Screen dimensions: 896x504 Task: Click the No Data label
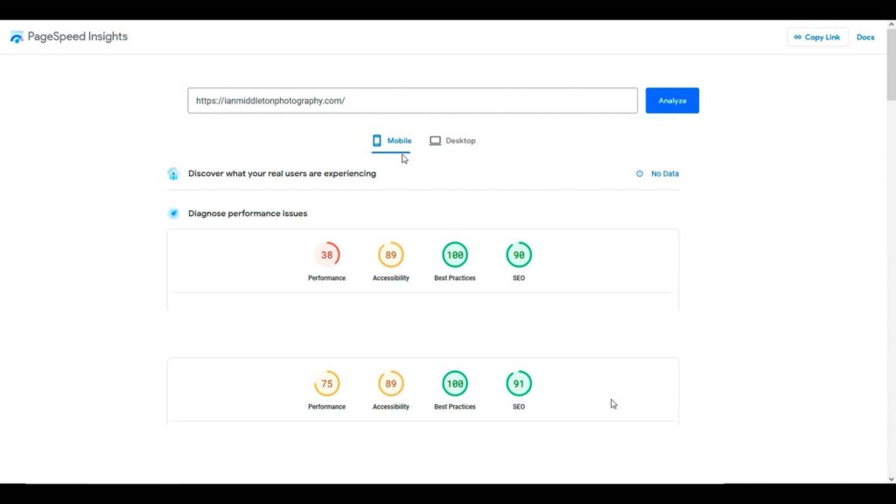(665, 174)
